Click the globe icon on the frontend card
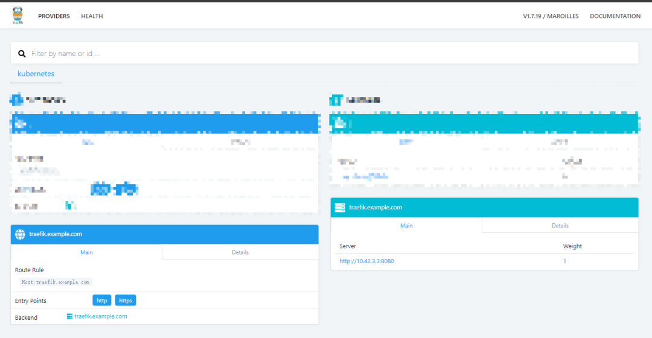 point(20,234)
